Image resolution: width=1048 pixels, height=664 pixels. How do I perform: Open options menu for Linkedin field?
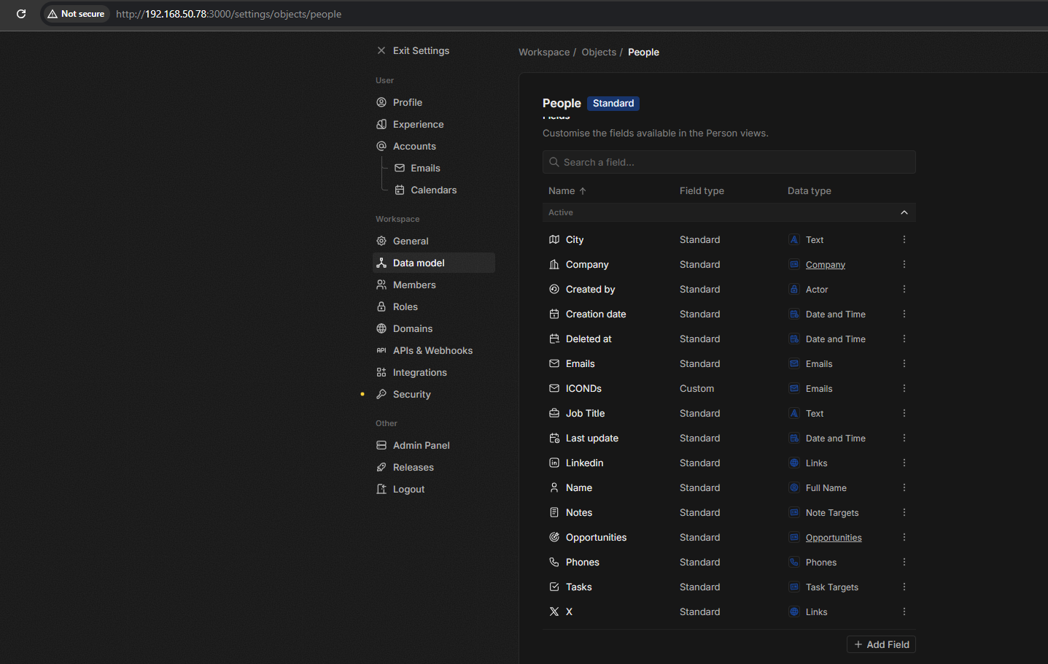click(x=904, y=463)
